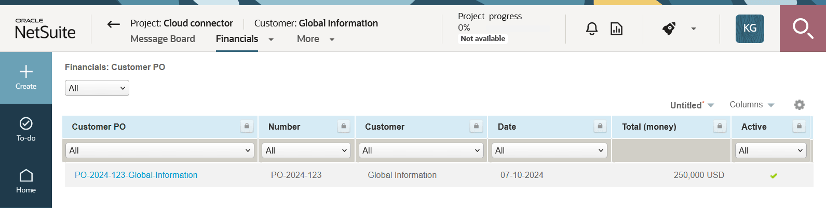
Task: Open the Message Board tab
Action: (163, 39)
